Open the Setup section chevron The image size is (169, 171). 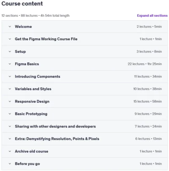click(10, 51)
